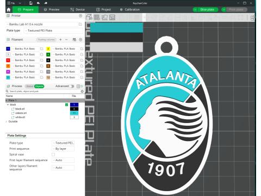Open the Home screen via the house icon

(9, 10)
